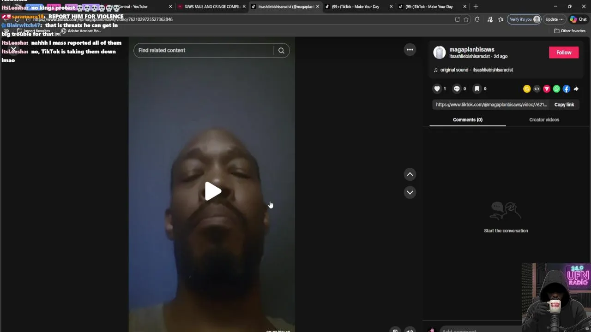
Task: Like the video with heart icon
Action: point(437,89)
